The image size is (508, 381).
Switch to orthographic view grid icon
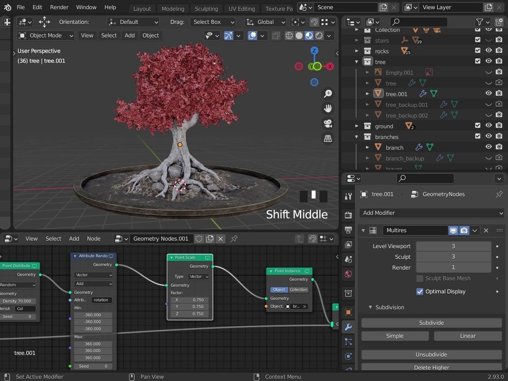tap(328, 138)
